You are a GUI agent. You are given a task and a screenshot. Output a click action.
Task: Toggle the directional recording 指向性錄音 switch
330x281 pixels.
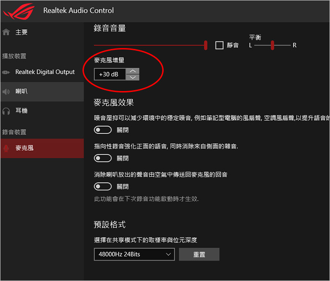(103, 158)
